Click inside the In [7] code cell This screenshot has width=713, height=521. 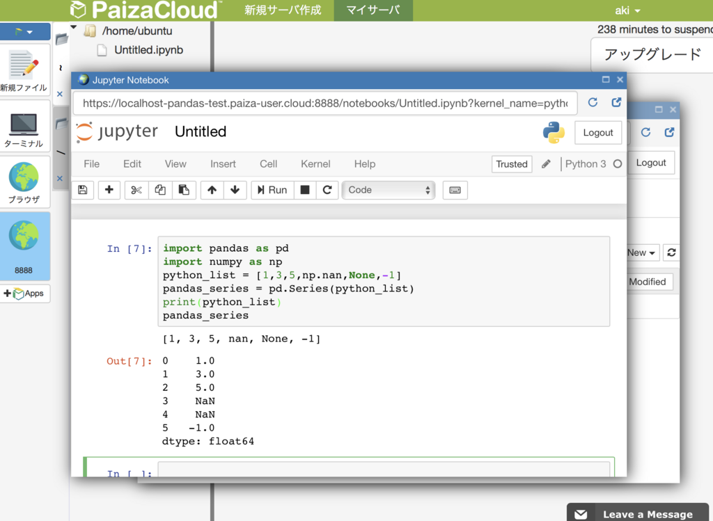pyautogui.click(x=384, y=282)
